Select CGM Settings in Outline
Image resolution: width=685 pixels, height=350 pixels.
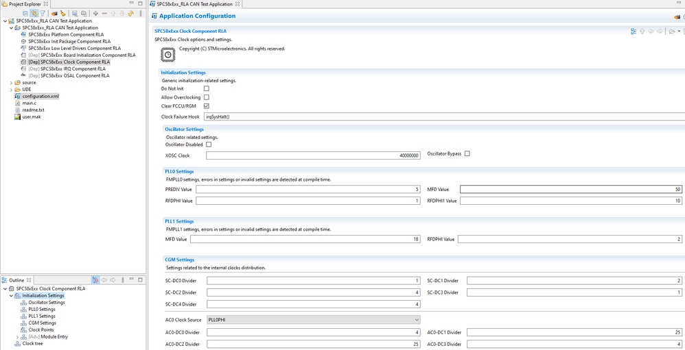tap(42, 323)
